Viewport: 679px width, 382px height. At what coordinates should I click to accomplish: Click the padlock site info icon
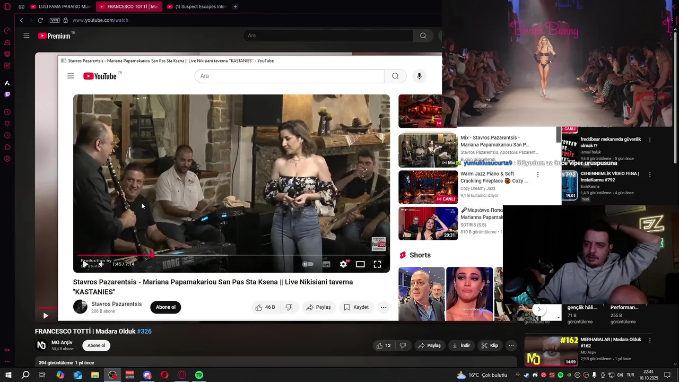66,20
